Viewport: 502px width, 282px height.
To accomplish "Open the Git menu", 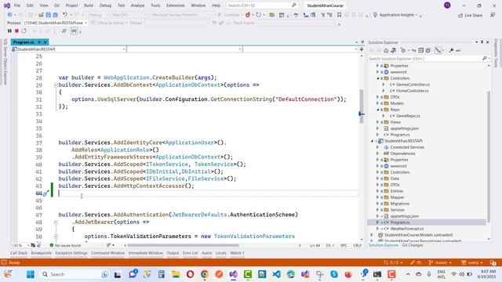I will click(56, 5).
